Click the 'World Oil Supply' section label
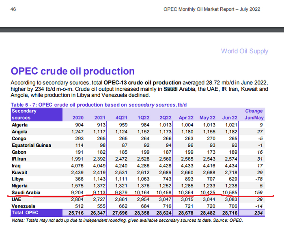284x227 pixels. (245, 51)
